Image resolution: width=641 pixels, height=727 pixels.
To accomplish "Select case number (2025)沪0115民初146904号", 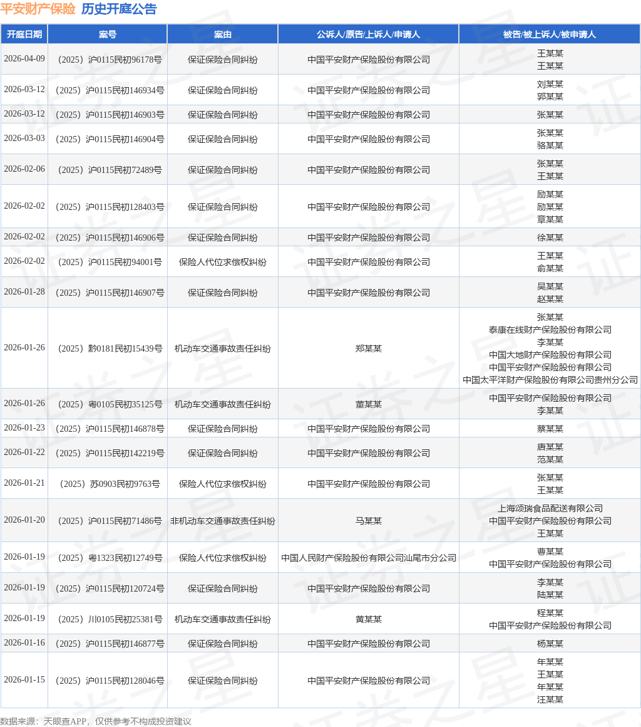I will (110, 139).
